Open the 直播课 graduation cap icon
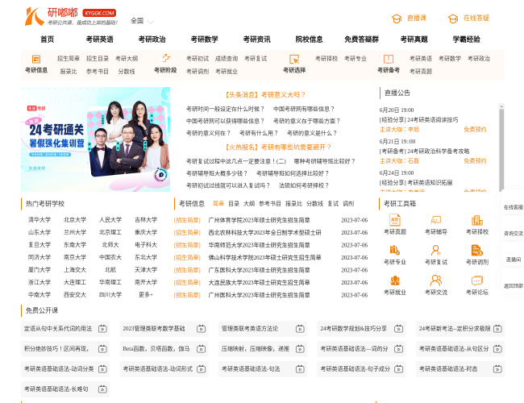Viewport: 524px width, 403px height. 397,19
